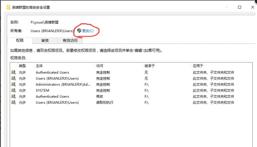Maximize the advanced security settings window

240,7
